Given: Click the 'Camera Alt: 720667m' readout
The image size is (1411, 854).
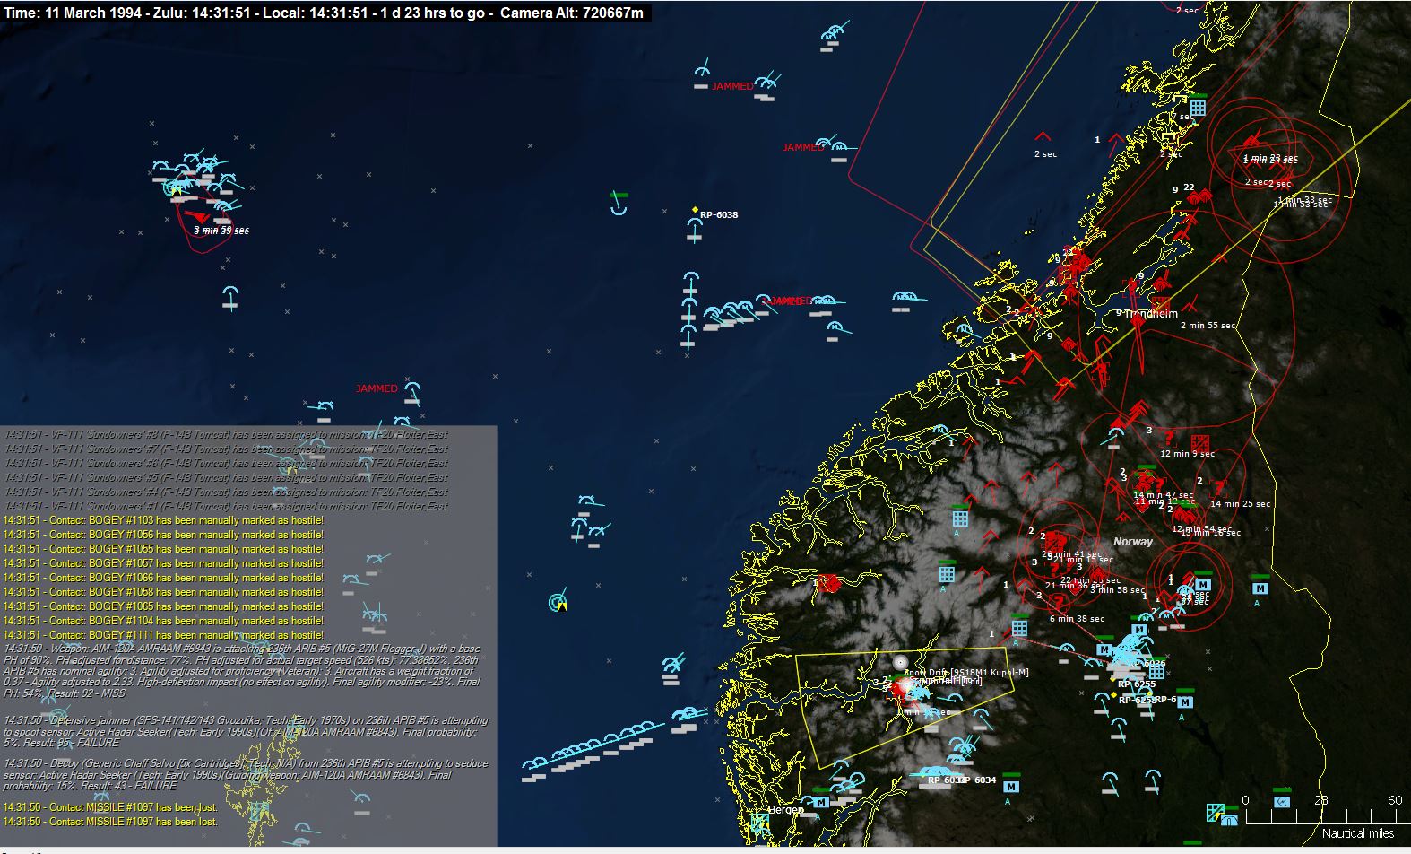Looking at the screenshot, I should 572,13.
